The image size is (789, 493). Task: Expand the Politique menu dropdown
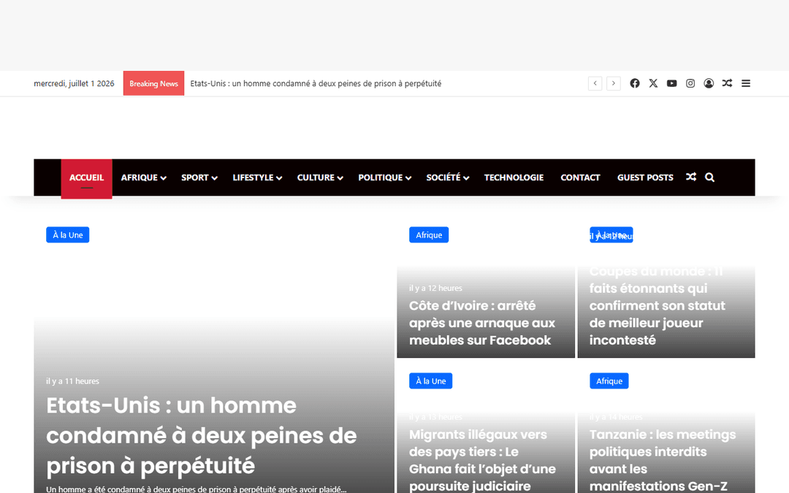pos(384,177)
